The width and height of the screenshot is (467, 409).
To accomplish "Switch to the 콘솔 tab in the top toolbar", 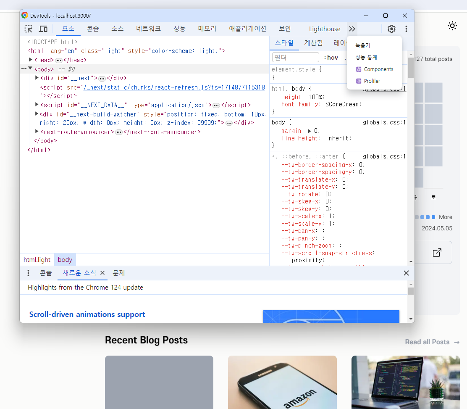I will point(93,29).
